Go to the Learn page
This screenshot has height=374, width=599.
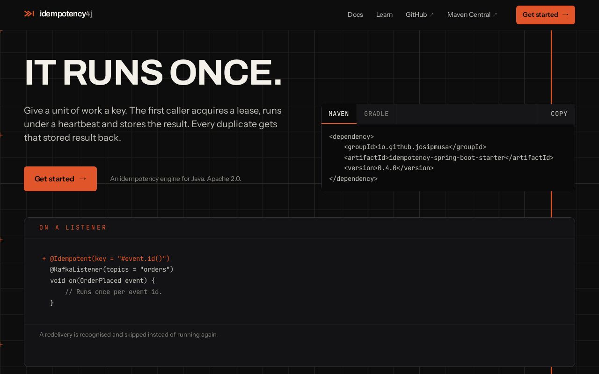(x=384, y=14)
